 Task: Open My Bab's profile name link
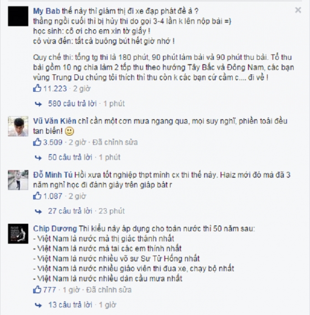click(x=46, y=11)
